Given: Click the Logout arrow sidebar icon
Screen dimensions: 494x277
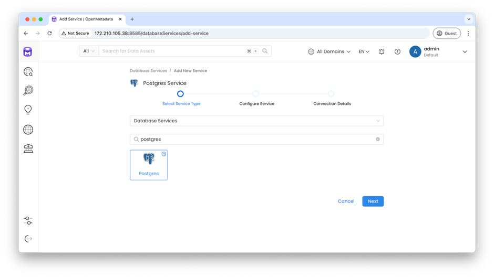Looking at the screenshot, I should [x=28, y=239].
